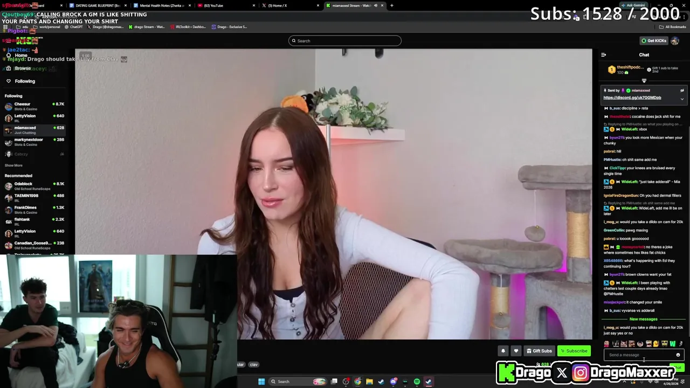690x388 pixels.
Task: Open Spotify from the taskbar
Action: [417, 382]
